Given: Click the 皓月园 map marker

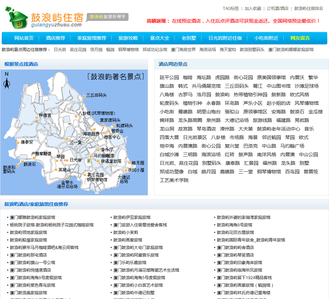Looking at the screenshot, I should [130, 163].
